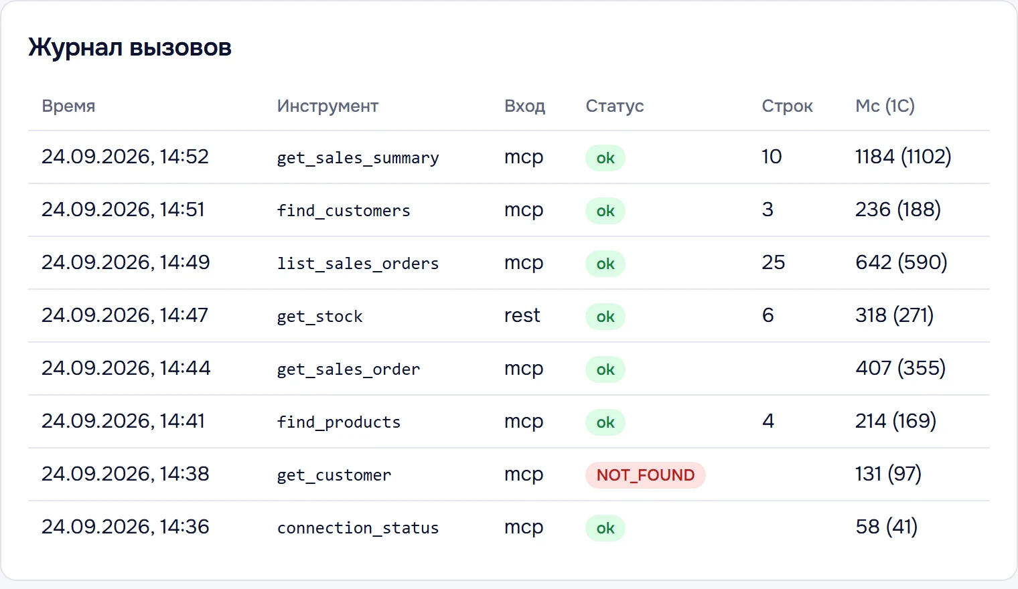Click the duration value 131 (97)

(889, 474)
